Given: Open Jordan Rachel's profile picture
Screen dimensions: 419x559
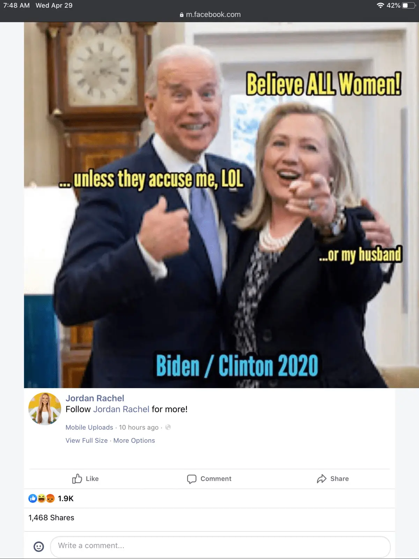Looking at the screenshot, I should 45,409.
